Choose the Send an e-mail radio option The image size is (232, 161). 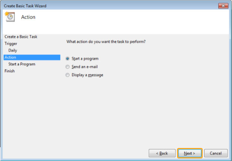pos(68,67)
